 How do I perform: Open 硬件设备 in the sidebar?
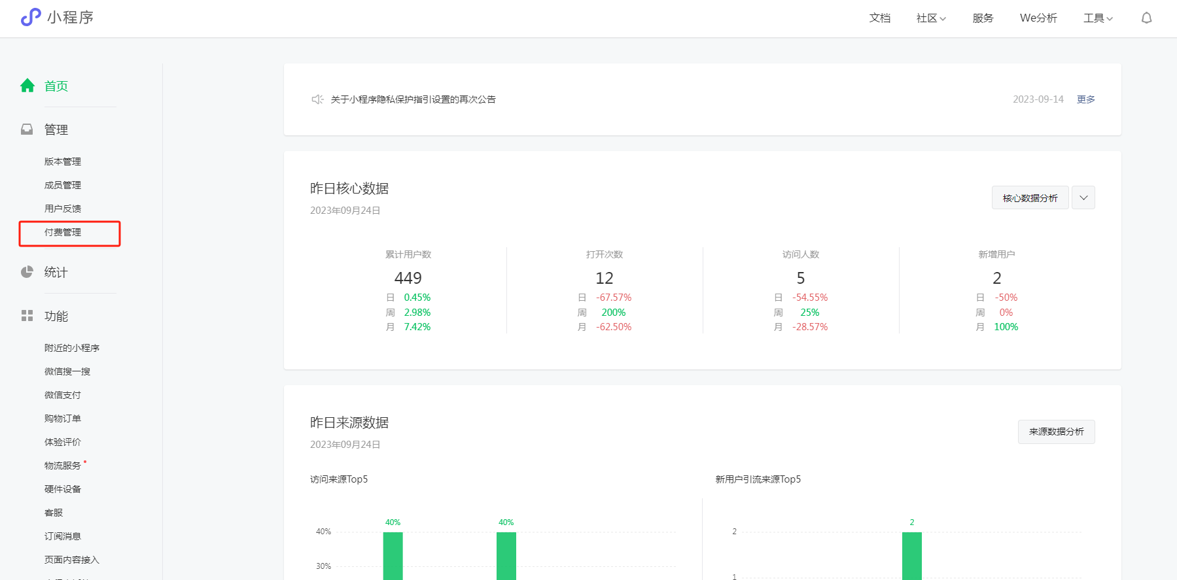point(63,489)
